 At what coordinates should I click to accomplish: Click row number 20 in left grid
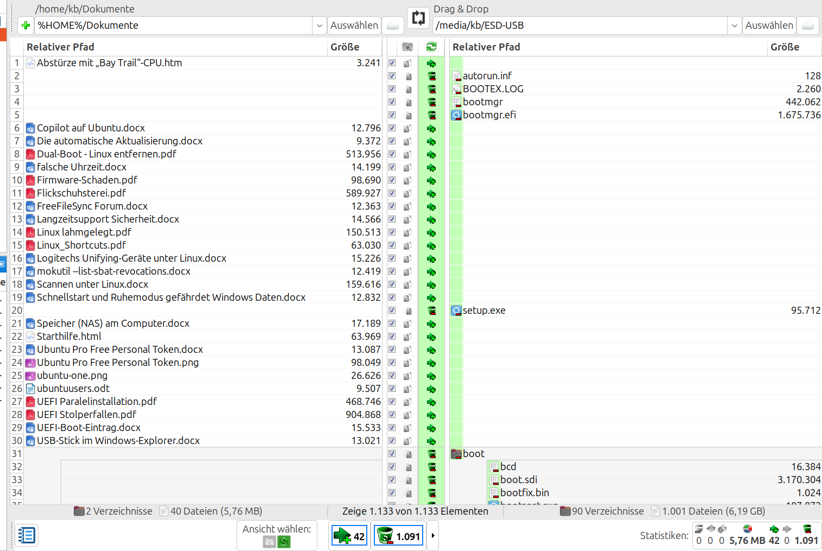[17, 311]
